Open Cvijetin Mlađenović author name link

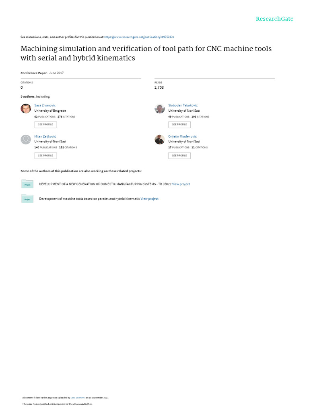coord(182,136)
